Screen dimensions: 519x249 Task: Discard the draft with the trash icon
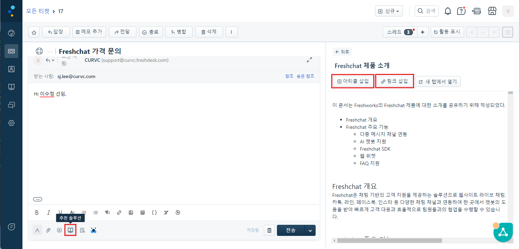point(269,230)
